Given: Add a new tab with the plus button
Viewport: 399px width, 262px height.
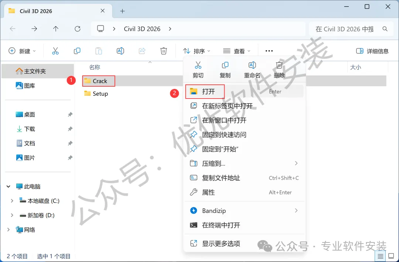Looking at the screenshot, I should point(122,11).
